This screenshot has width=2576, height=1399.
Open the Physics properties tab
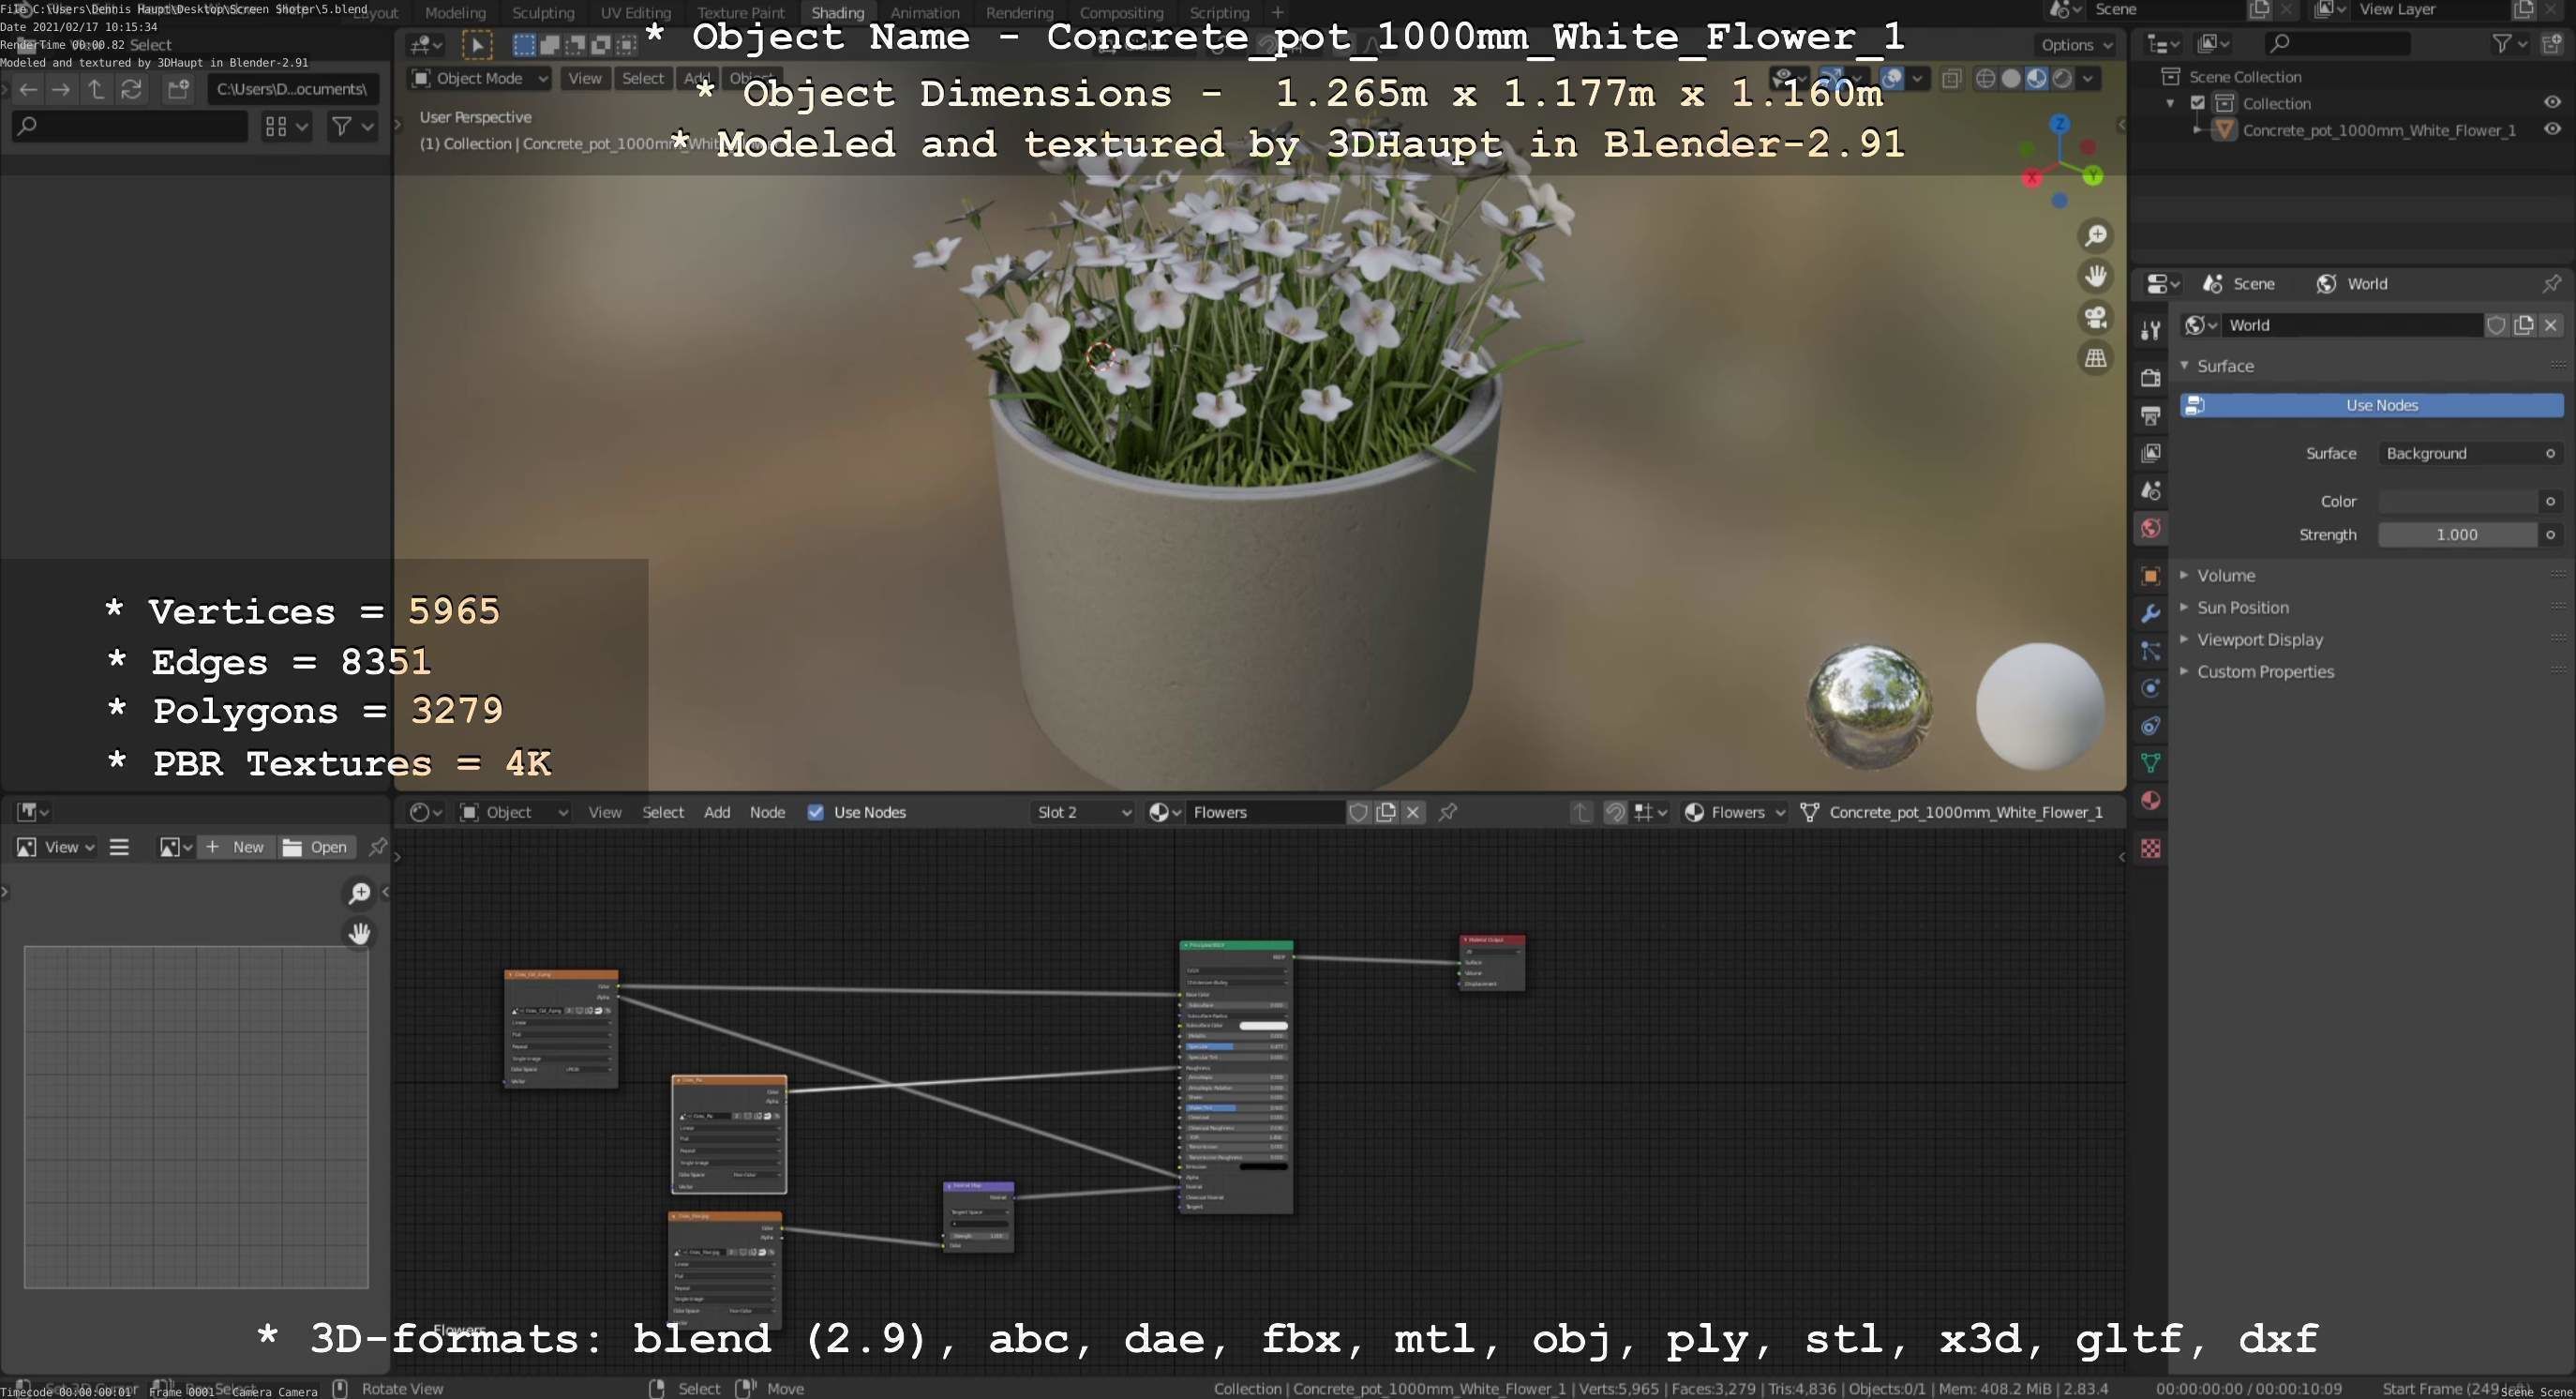(2150, 689)
